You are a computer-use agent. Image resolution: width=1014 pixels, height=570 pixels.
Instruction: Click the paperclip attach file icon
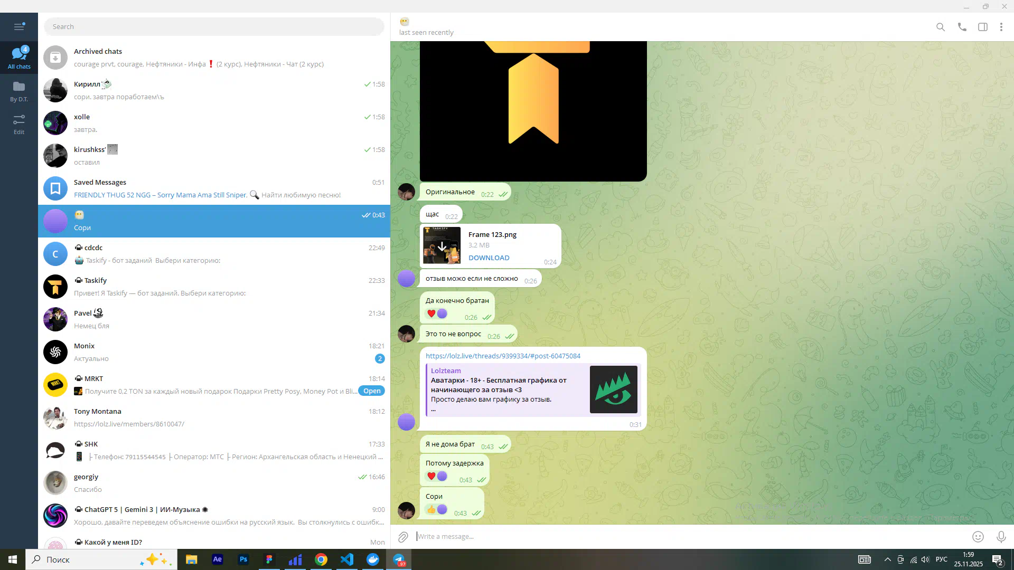(x=403, y=537)
